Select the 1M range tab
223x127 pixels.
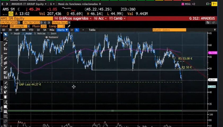17,30
